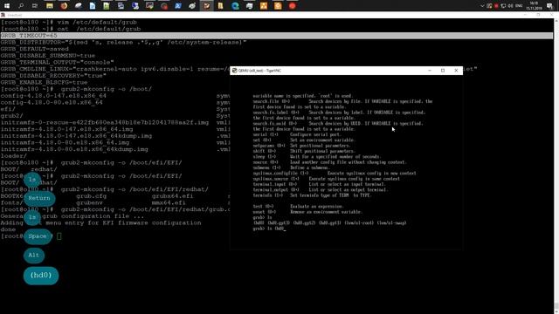Click the 'submenu' help line in VNC
The image size is (559, 314).
tap(292, 167)
